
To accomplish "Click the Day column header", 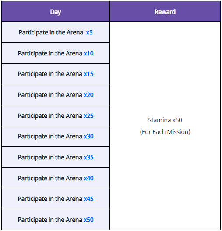I will (56, 11).
